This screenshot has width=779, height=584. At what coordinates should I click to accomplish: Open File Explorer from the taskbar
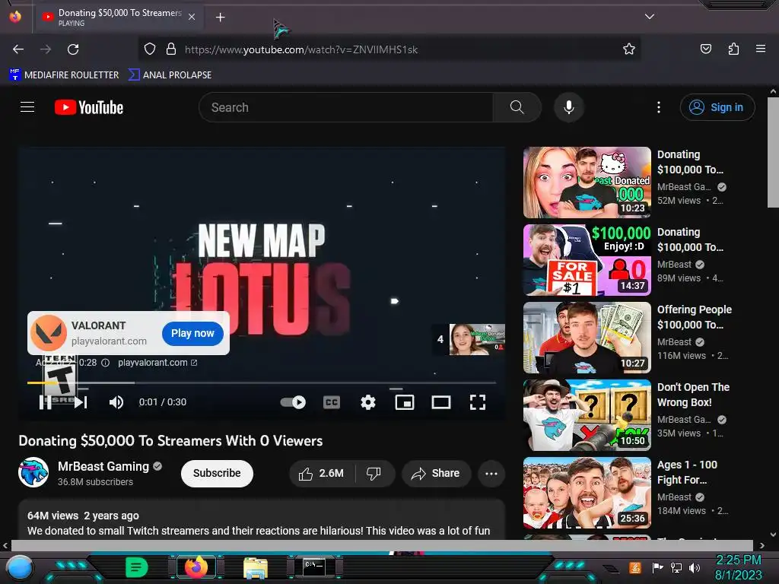click(x=256, y=567)
